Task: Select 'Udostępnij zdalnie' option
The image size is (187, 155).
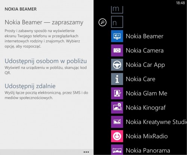Action: pos(30,86)
